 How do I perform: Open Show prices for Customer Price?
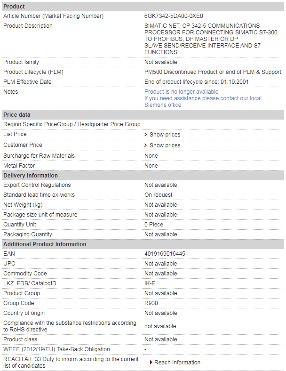coord(165,145)
